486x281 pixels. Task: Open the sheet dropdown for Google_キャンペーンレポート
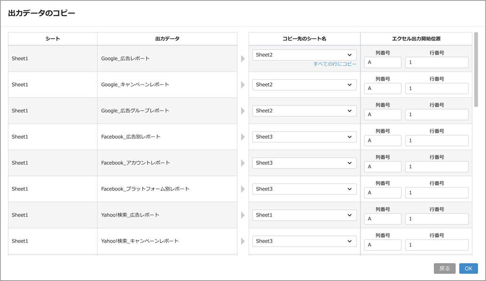coord(304,85)
